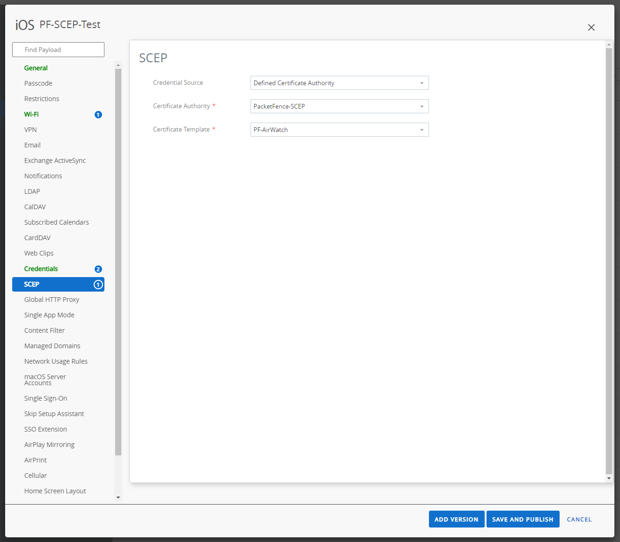
Task: Click the Add Version button
Action: tap(456, 519)
